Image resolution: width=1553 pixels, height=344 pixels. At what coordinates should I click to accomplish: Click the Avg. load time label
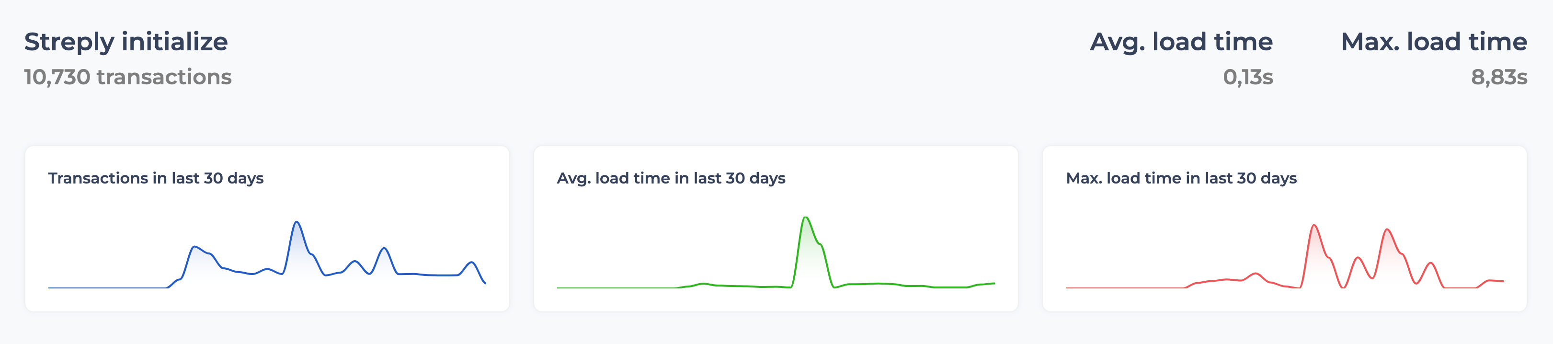[1181, 42]
